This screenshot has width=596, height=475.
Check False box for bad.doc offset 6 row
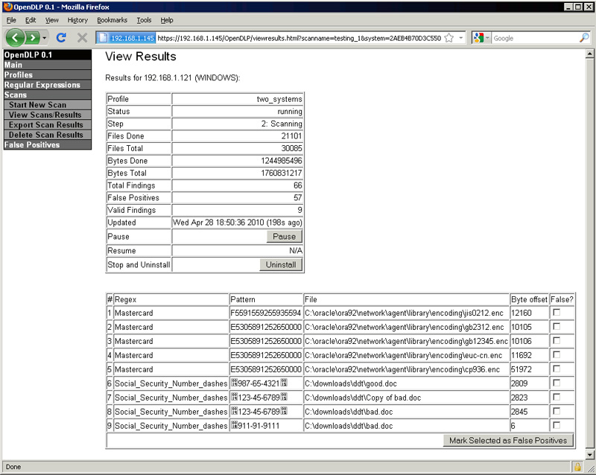(557, 425)
